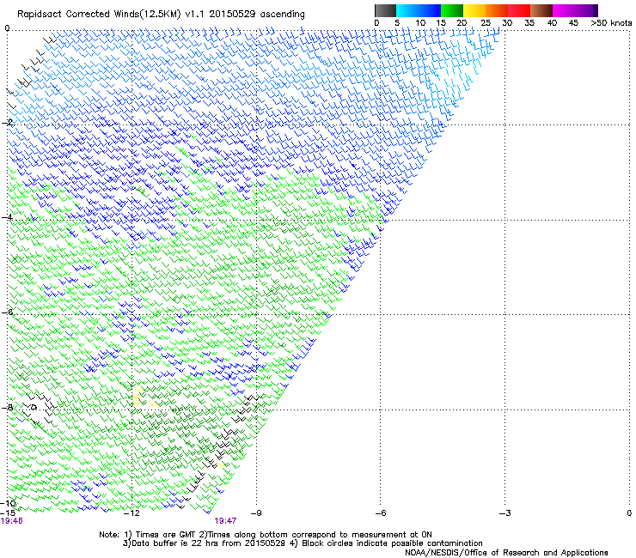
Task: Click the longitude axis label "-15"
Action: coord(8,513)
